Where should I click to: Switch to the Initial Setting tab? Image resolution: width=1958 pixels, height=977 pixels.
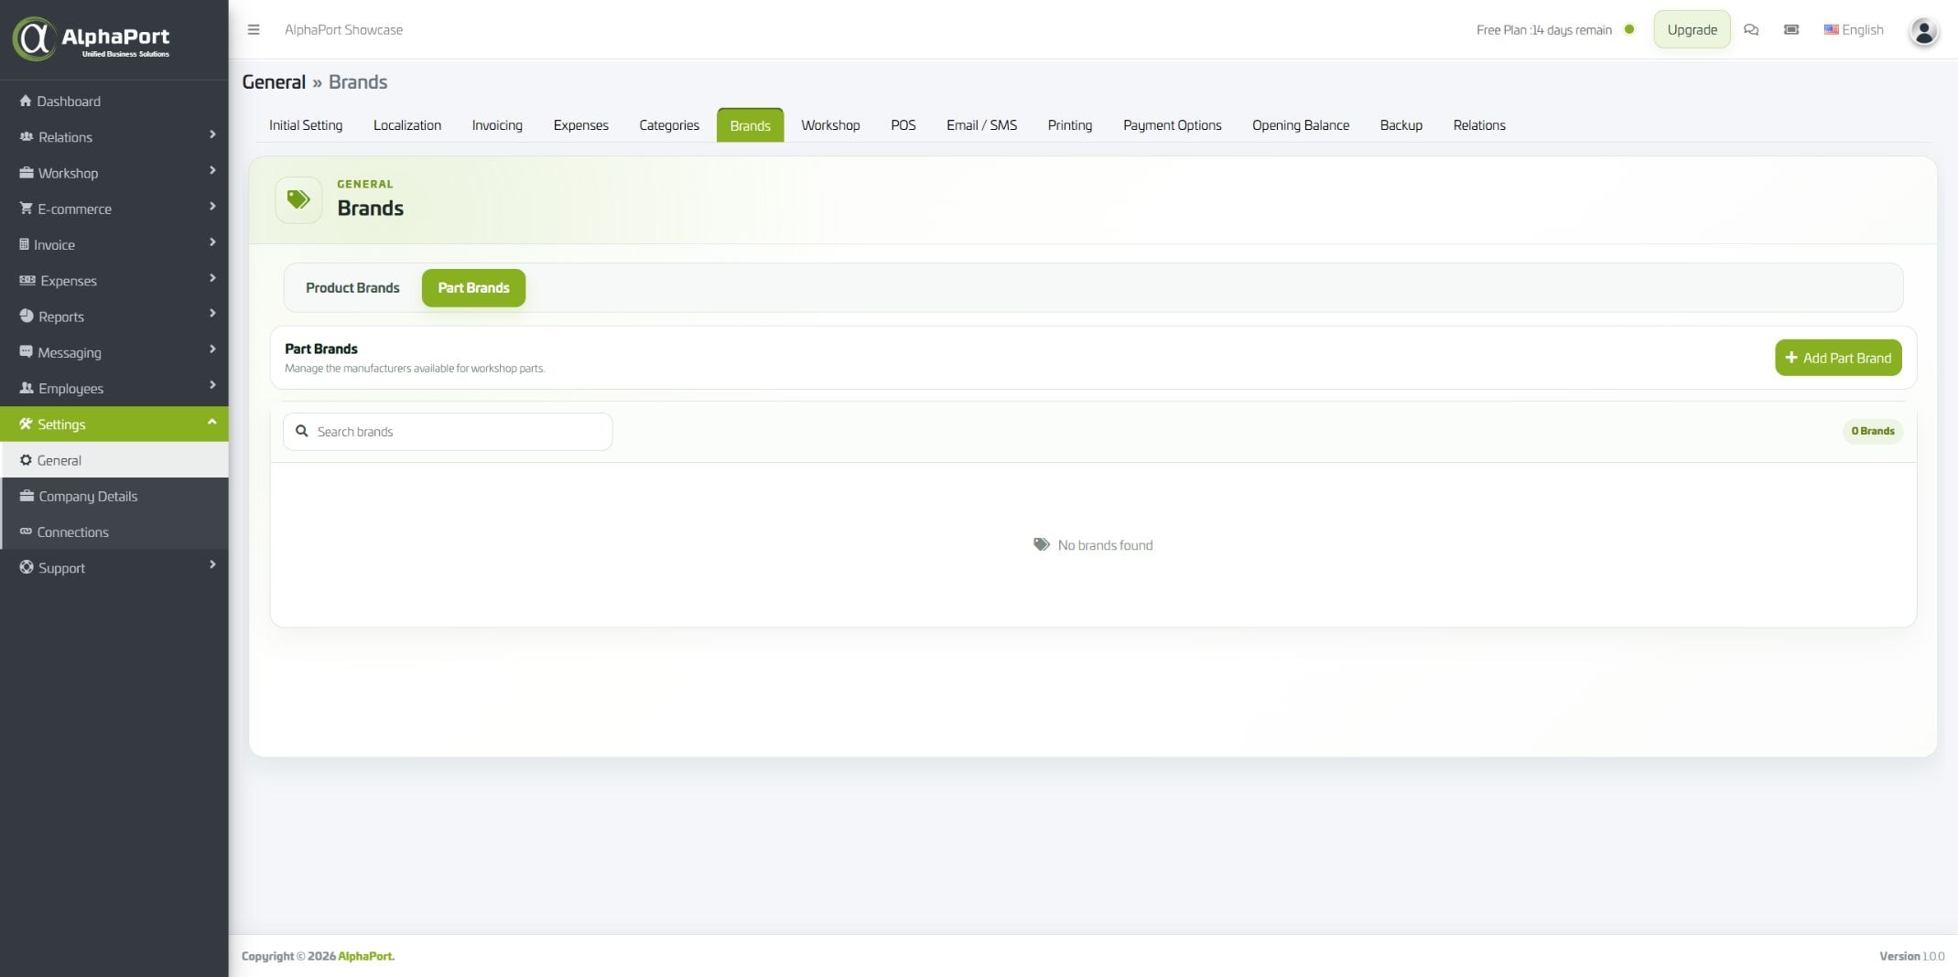(x=306, y=125)
